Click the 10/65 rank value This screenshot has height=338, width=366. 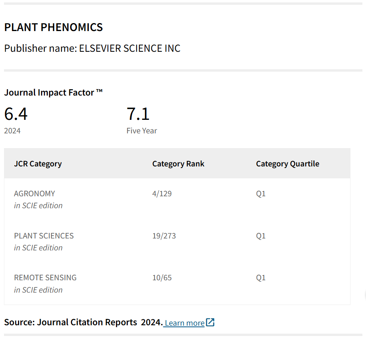(x=162, y=277)
